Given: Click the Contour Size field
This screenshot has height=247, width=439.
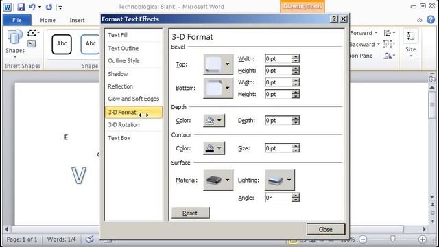Looking at the screenshot, I should click(278, 148).
